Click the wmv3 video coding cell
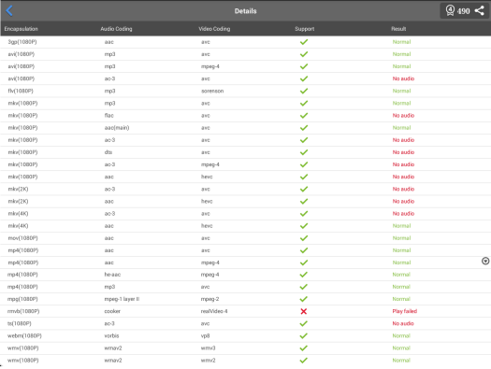Viewport: 491px width, 369px height. pos(208,348)
